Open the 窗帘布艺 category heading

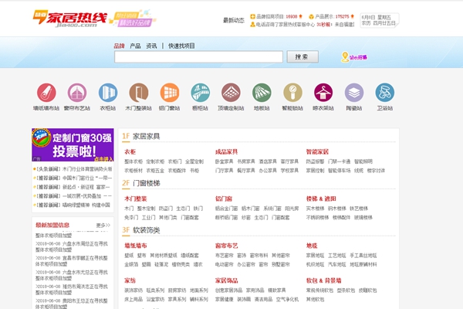coord(226,246)
